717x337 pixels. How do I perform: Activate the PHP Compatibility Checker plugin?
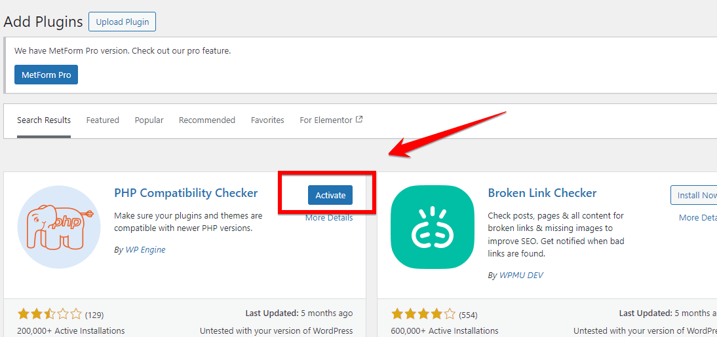330,195
